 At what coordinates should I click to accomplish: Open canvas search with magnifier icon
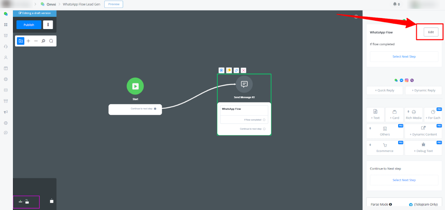[51, 41]
